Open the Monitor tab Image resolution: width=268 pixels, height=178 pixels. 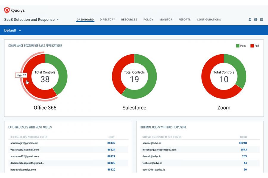tap(166, 20)
